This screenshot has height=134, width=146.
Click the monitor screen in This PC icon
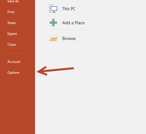[x=54, y=9]
